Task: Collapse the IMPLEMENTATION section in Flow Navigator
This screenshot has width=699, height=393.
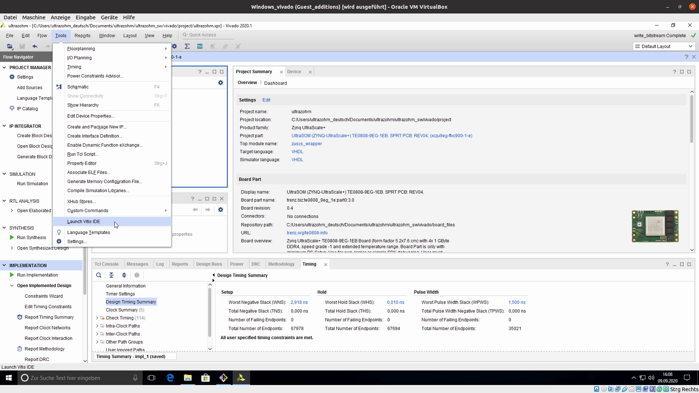Action: [4, 265]
